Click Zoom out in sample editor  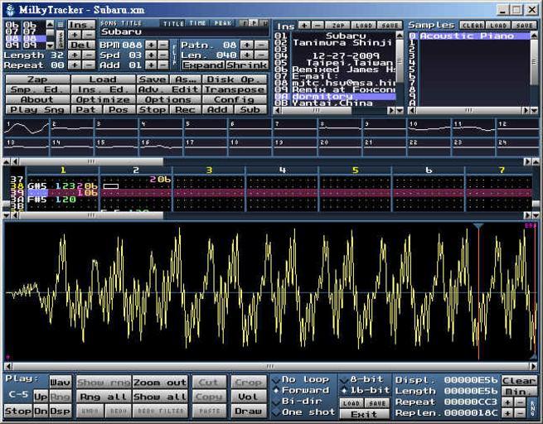tap(159, 383)
